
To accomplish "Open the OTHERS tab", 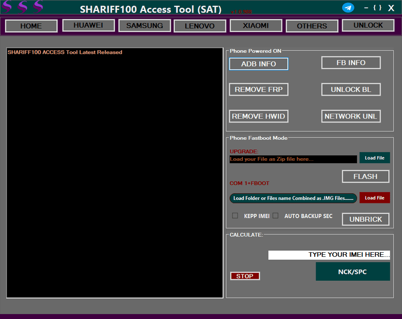I will coord(312,25).
